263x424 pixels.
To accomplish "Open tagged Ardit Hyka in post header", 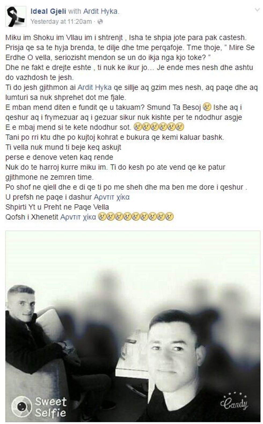I will click(x=100, y=11).
